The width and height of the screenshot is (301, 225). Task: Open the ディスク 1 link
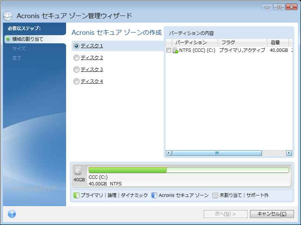(x=92, y=46)
